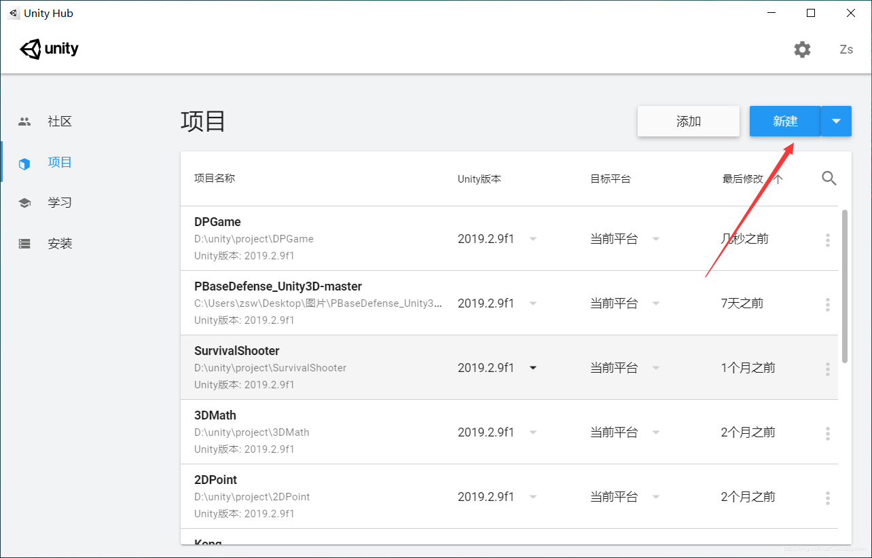The height and width of the screenshot is (558, 872).
Task: Maximize the Unity Hub window
Action: click(x=811, y=13)
